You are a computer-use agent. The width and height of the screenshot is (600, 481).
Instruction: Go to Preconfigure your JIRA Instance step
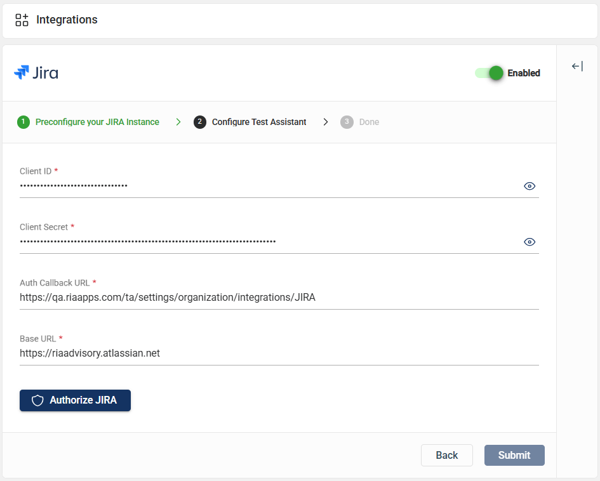[97, 122]
